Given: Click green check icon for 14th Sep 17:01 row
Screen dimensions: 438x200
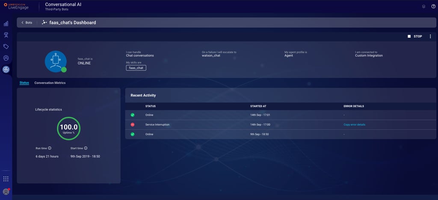Looking at the screenshot, I should pos(133,115).
